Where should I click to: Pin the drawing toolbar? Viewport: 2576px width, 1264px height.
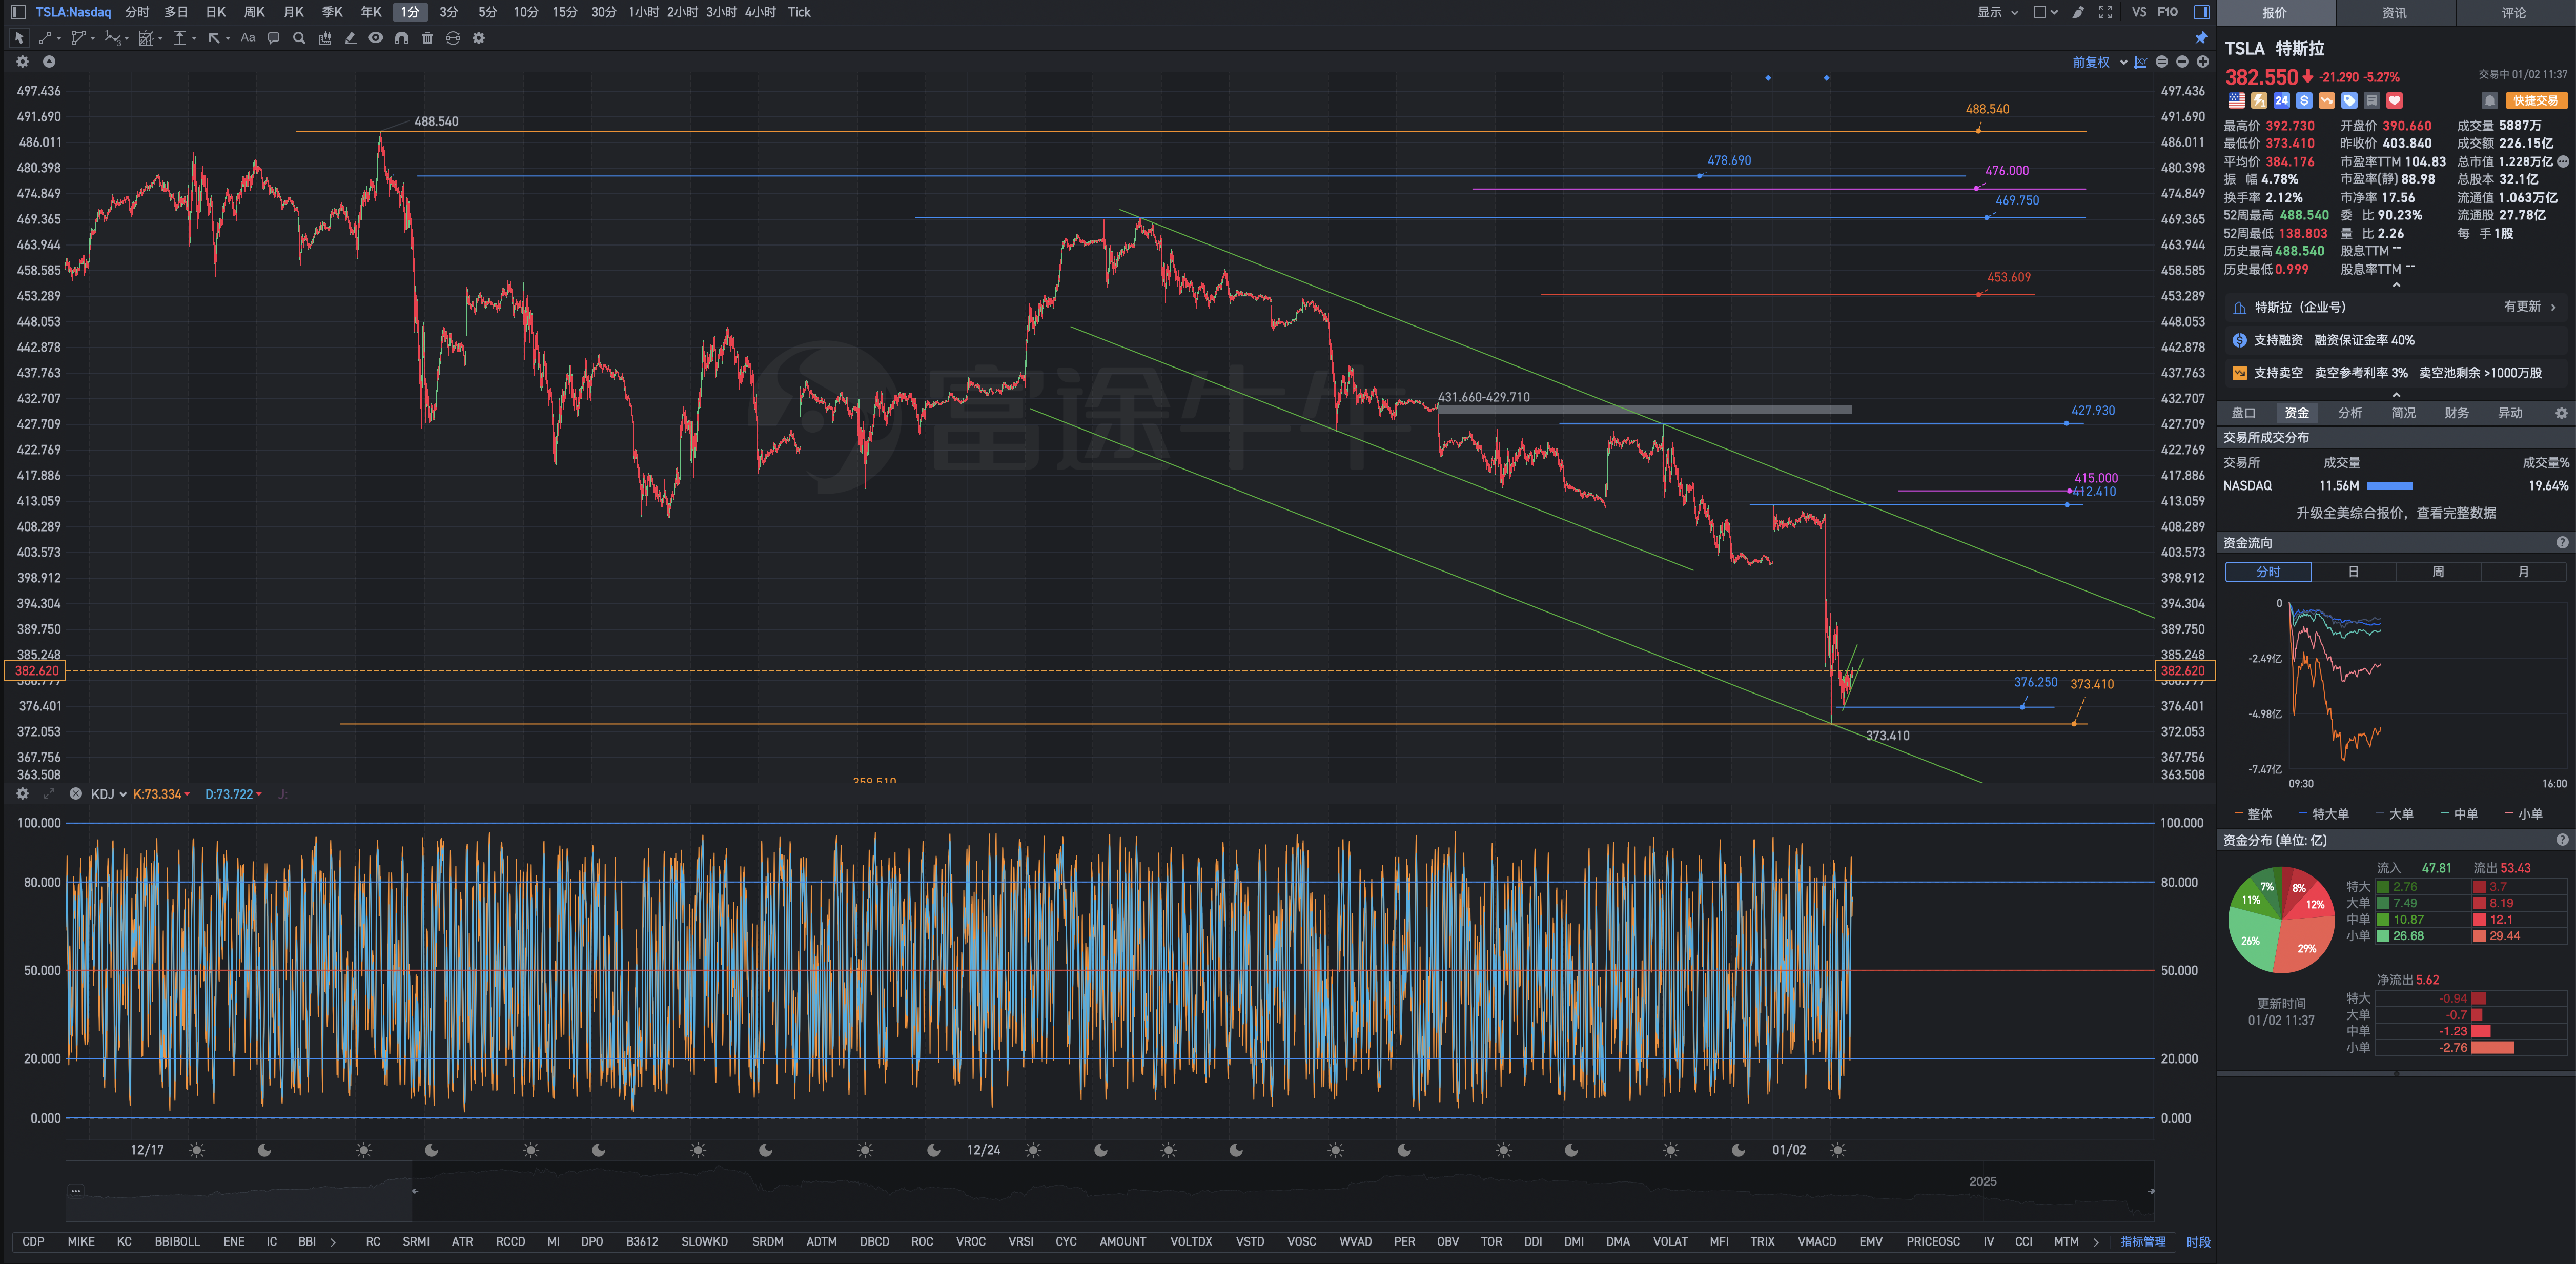(2201, 38)
